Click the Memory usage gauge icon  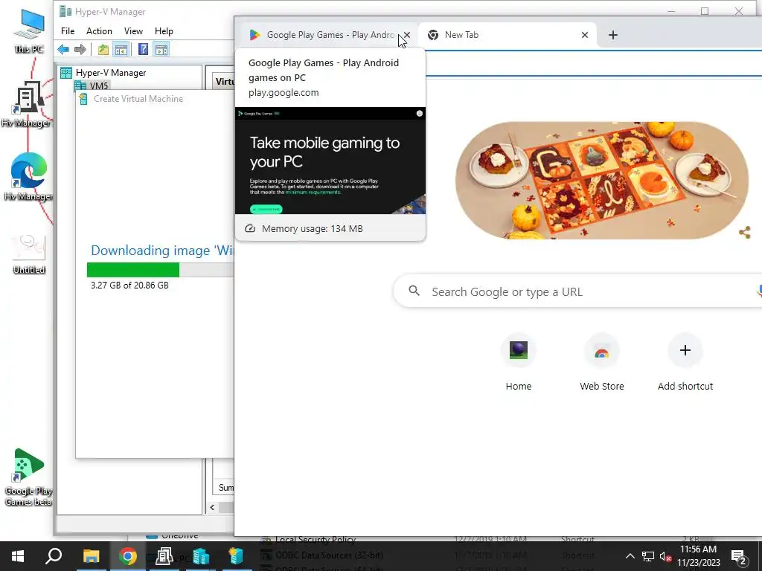(x=250, y=229)
